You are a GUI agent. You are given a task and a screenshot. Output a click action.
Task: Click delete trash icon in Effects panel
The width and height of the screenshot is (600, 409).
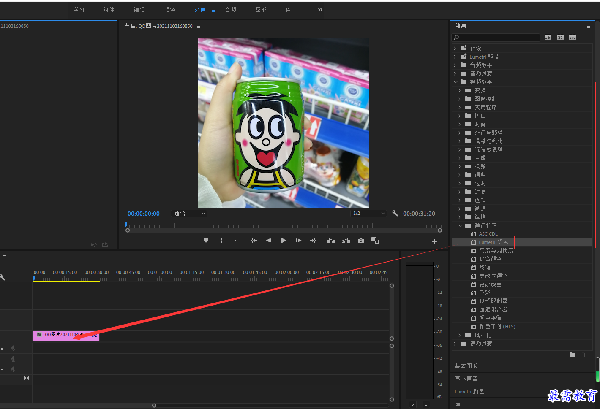[583, 355]
